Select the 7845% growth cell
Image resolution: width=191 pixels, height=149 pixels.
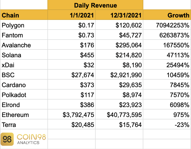coord(167,84)
